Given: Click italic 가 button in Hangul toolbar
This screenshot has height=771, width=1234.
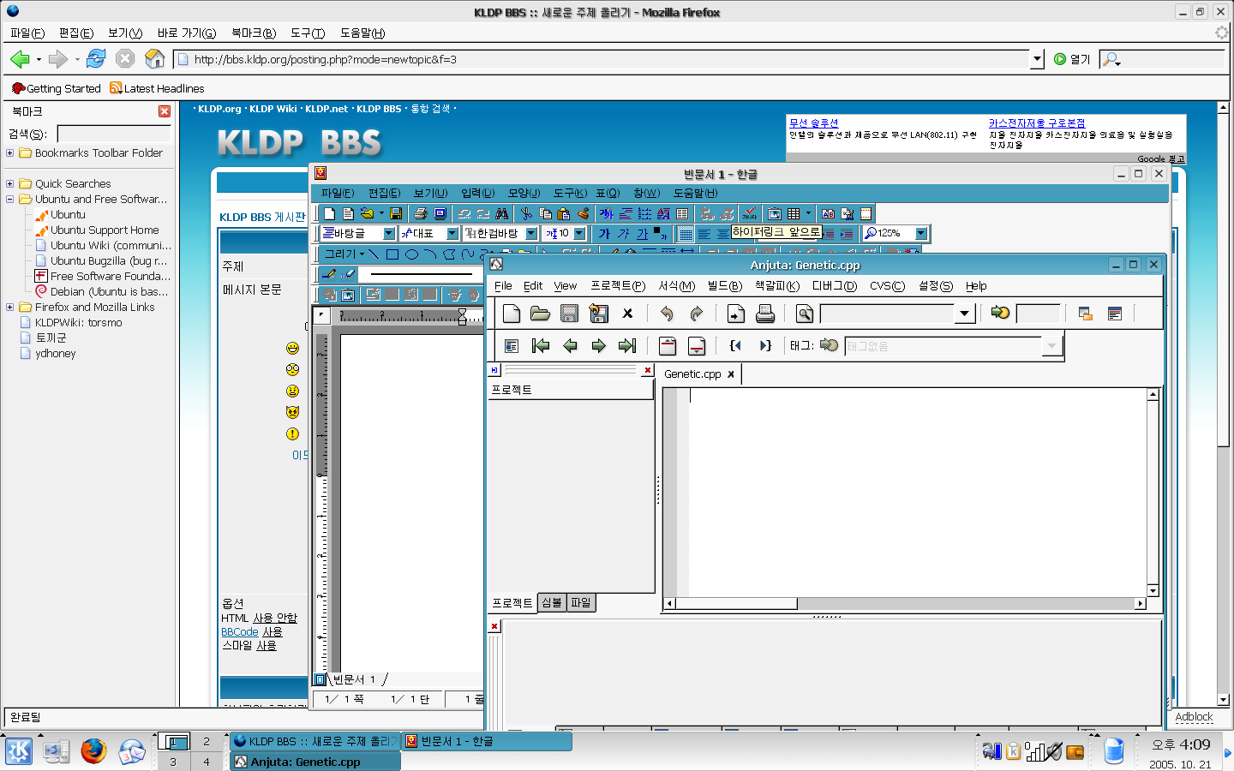Looking at the screenshot, I should (623, 233).
